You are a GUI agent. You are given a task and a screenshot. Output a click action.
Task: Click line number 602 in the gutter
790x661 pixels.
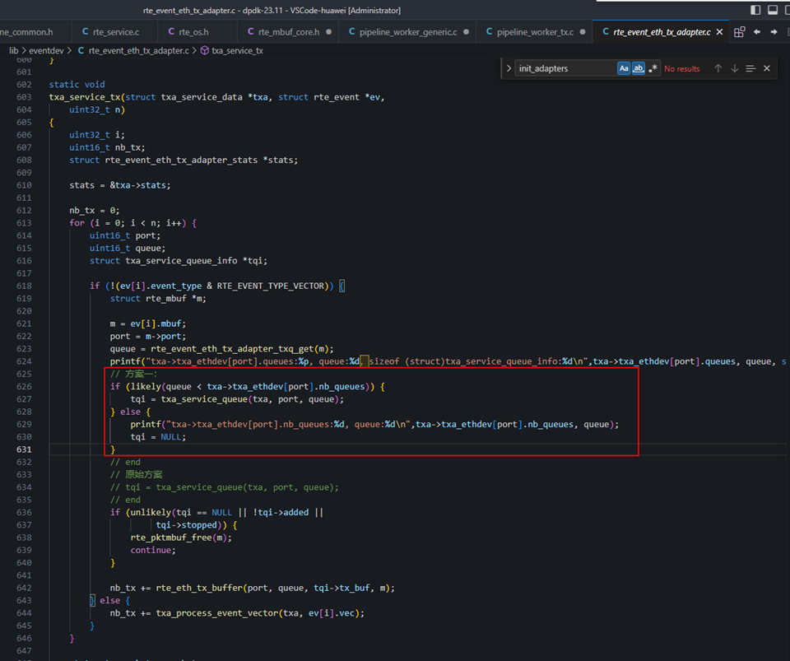24,84
